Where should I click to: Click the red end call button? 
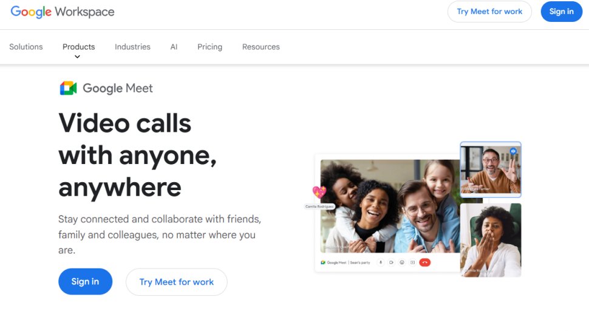pos(425,262)
